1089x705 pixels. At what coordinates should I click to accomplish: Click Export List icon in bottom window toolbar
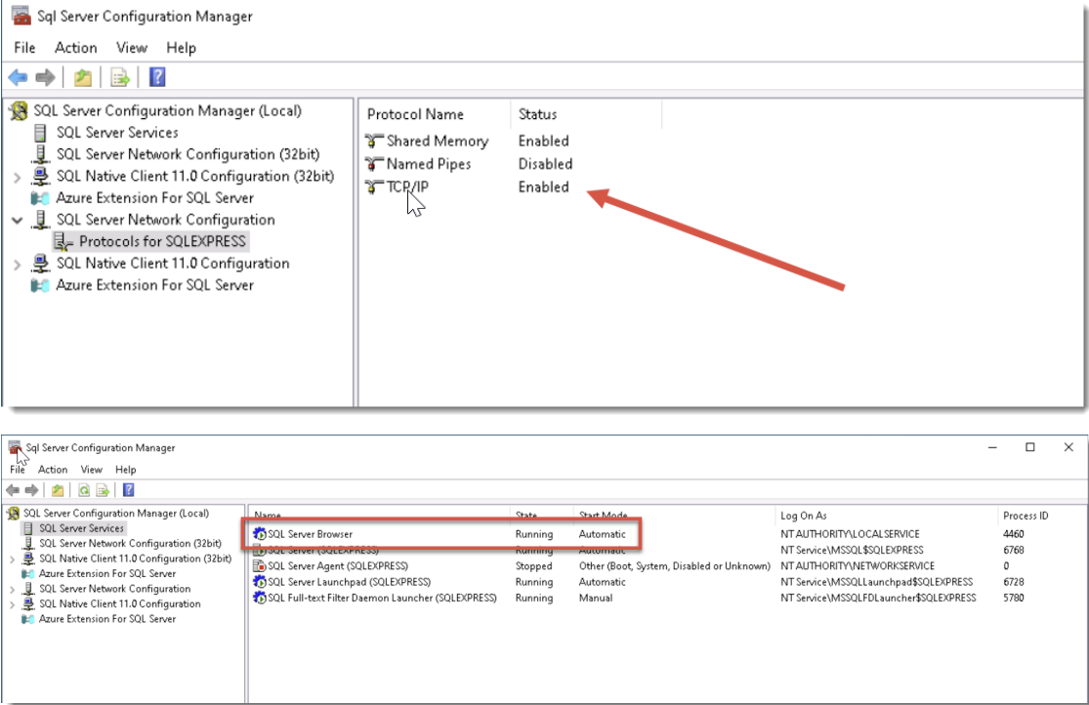pyautogui.click(x=103, y=490)
